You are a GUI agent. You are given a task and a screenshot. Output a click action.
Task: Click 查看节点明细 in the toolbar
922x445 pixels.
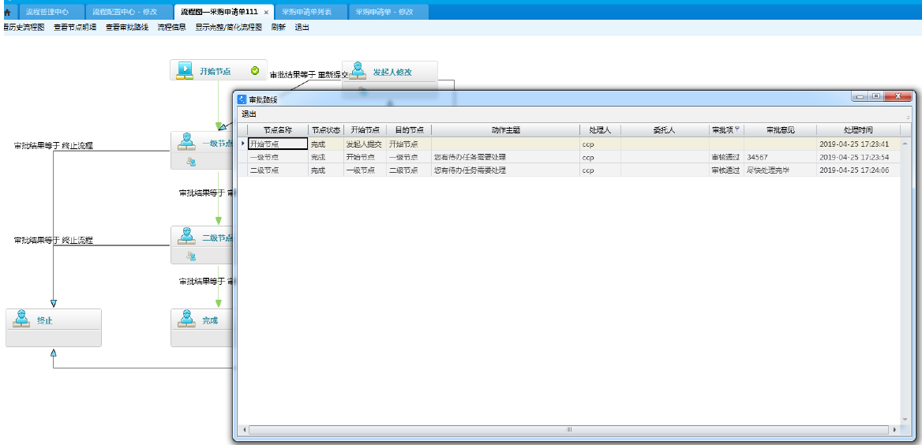coord(75,27)
